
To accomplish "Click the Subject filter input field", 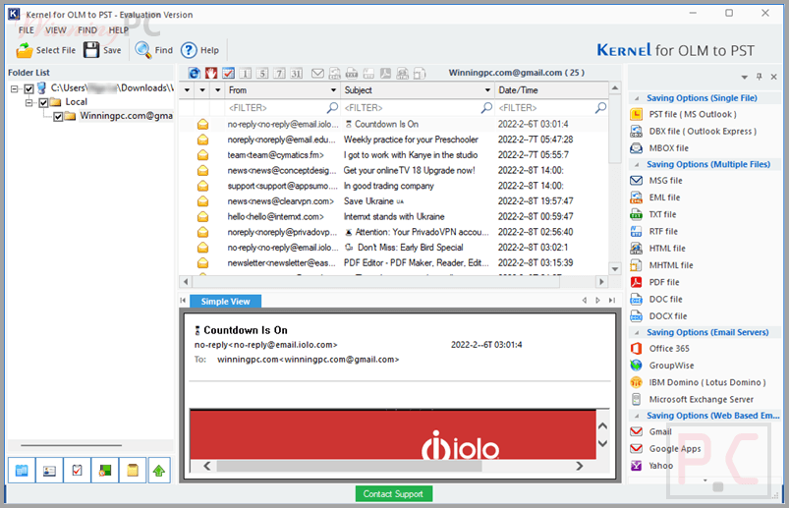I will (418, 108).
